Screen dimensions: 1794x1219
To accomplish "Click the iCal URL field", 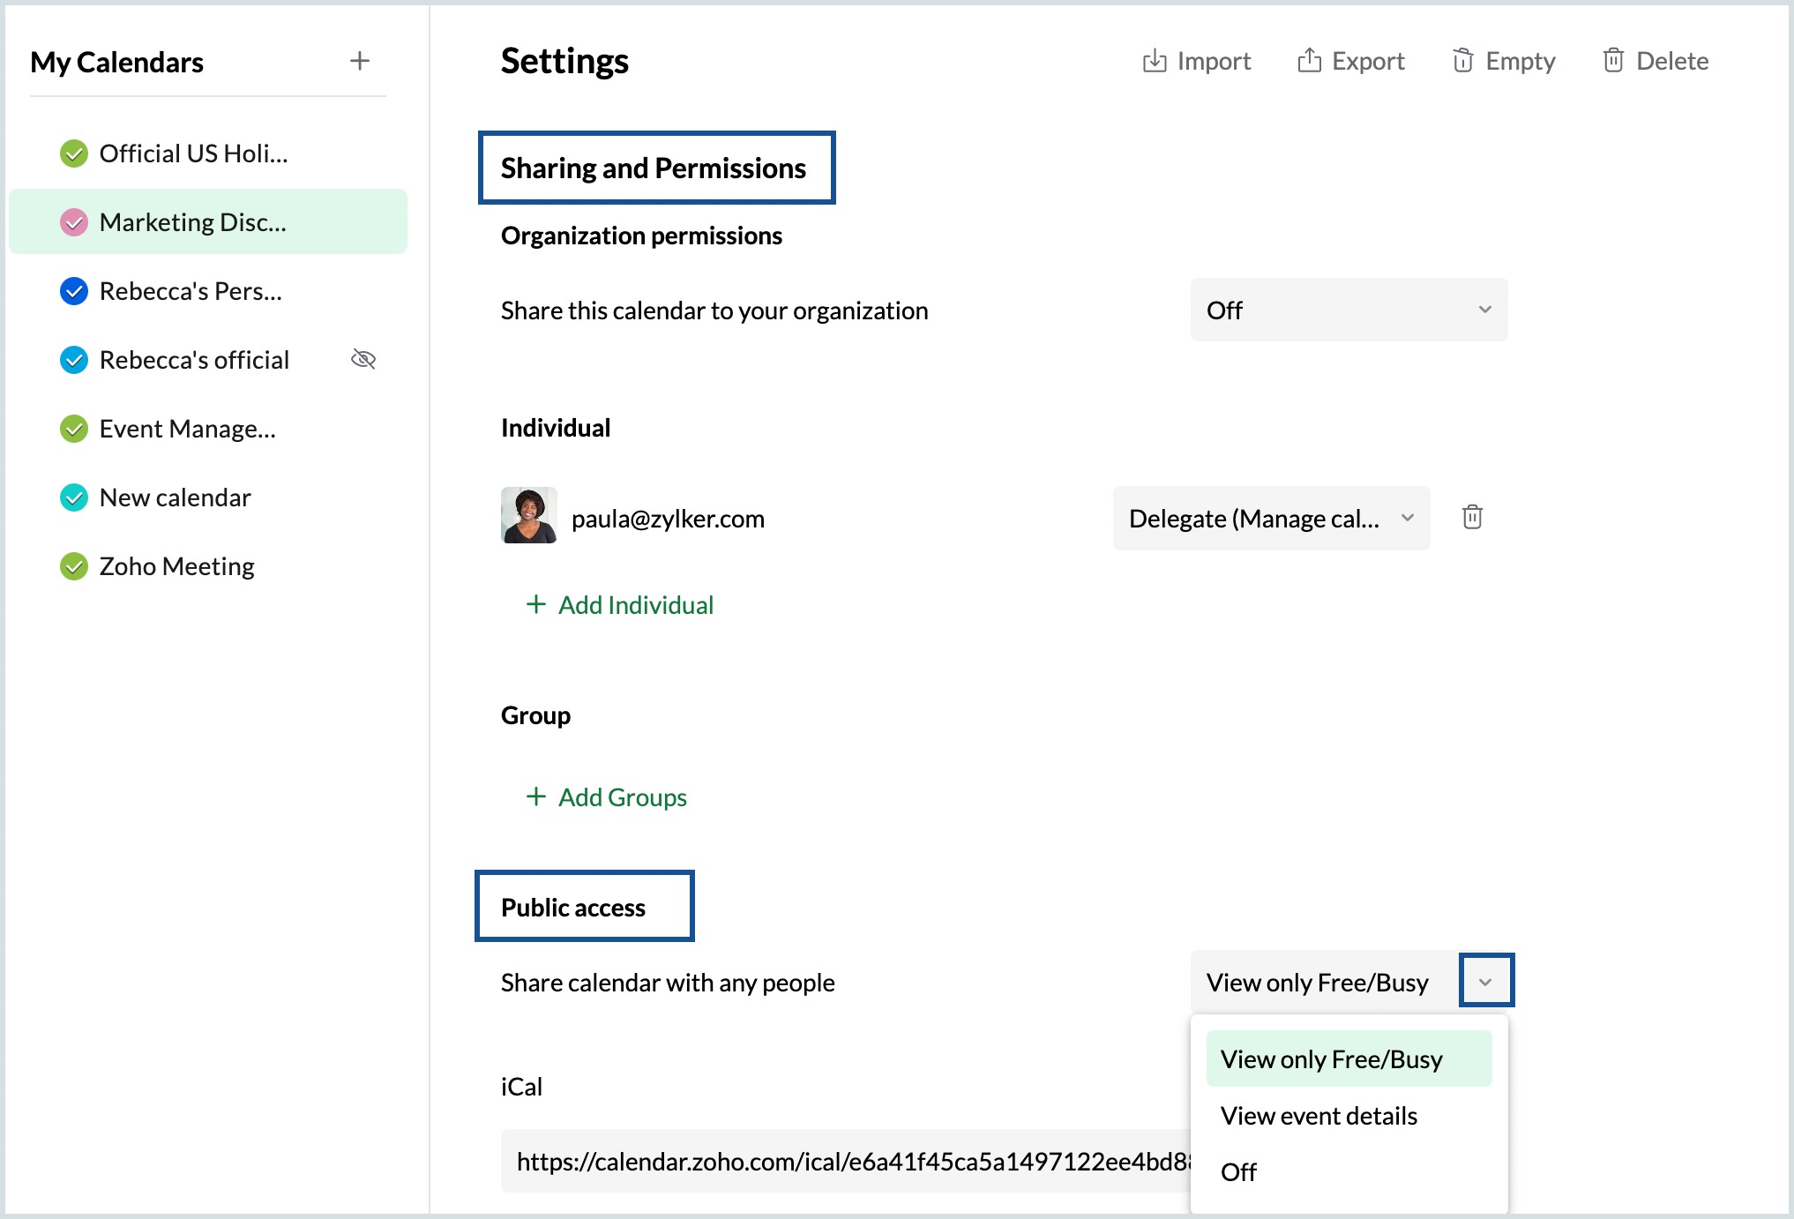I will coord(845,1162).
